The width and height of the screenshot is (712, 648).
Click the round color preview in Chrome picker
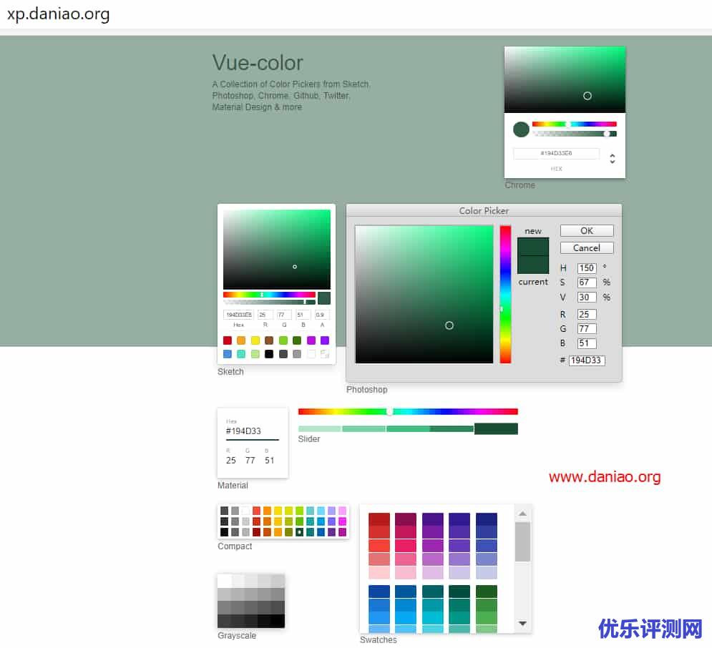(521, 129)
